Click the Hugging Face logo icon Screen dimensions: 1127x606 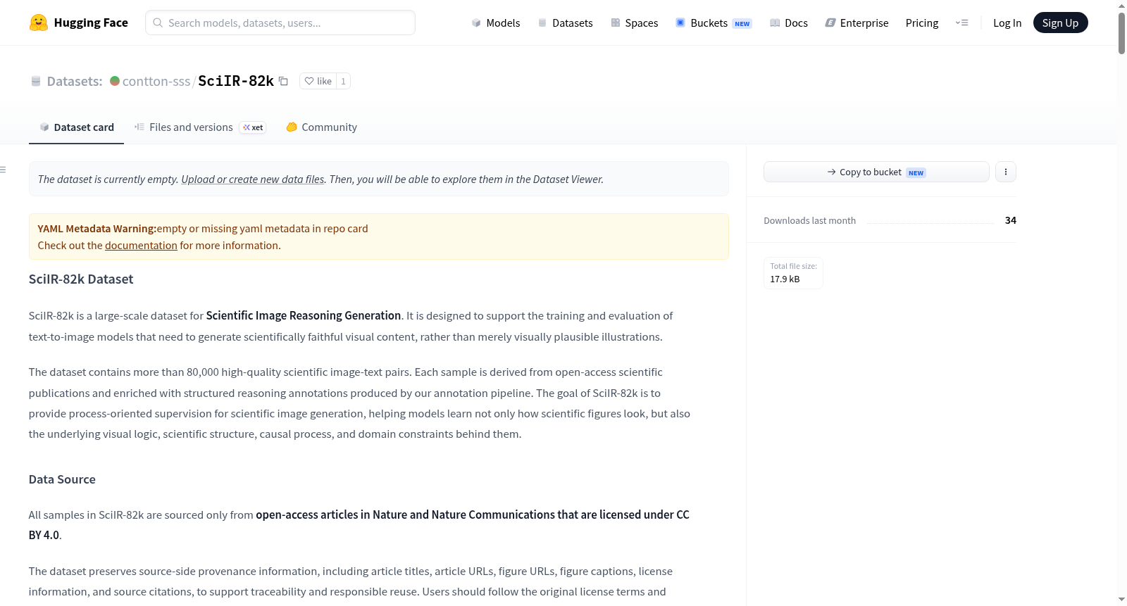(39, 23)
